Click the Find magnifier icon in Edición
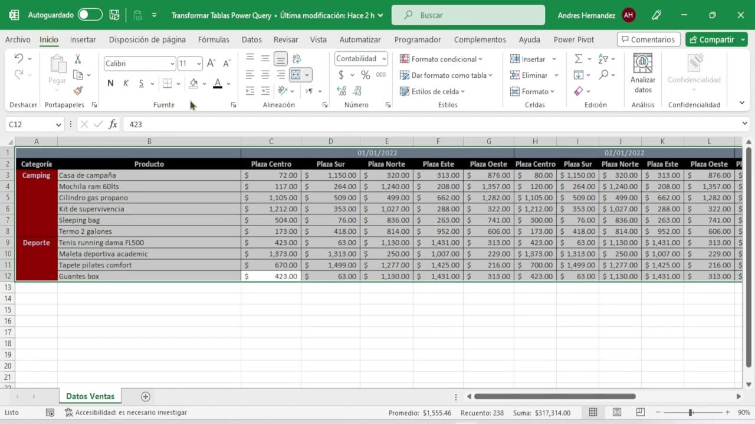This screenshot has width=755, height=424. click(603, 75)
